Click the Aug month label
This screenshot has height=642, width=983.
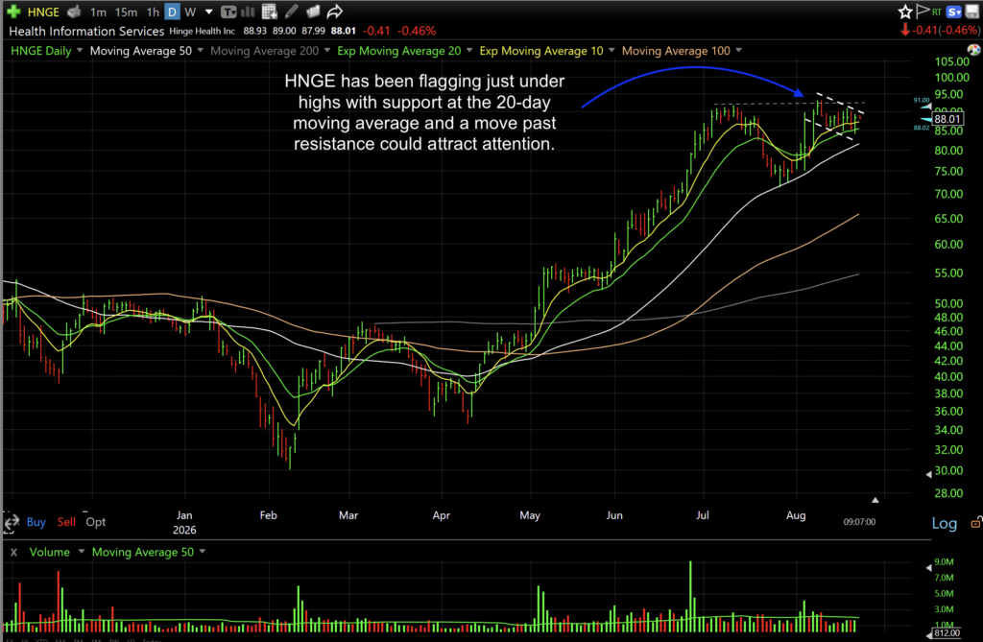(796, 515)
